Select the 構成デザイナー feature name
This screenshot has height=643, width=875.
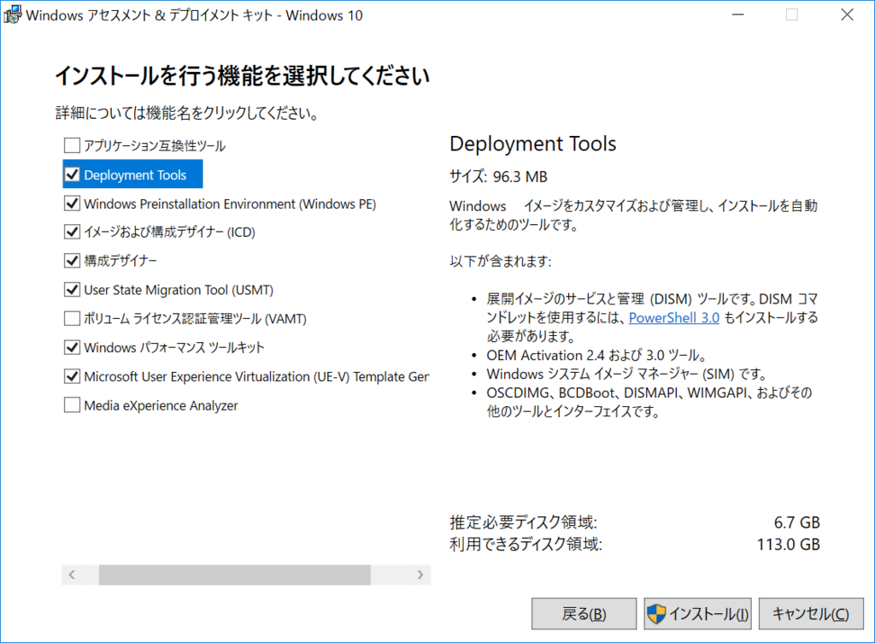(120, 261)
